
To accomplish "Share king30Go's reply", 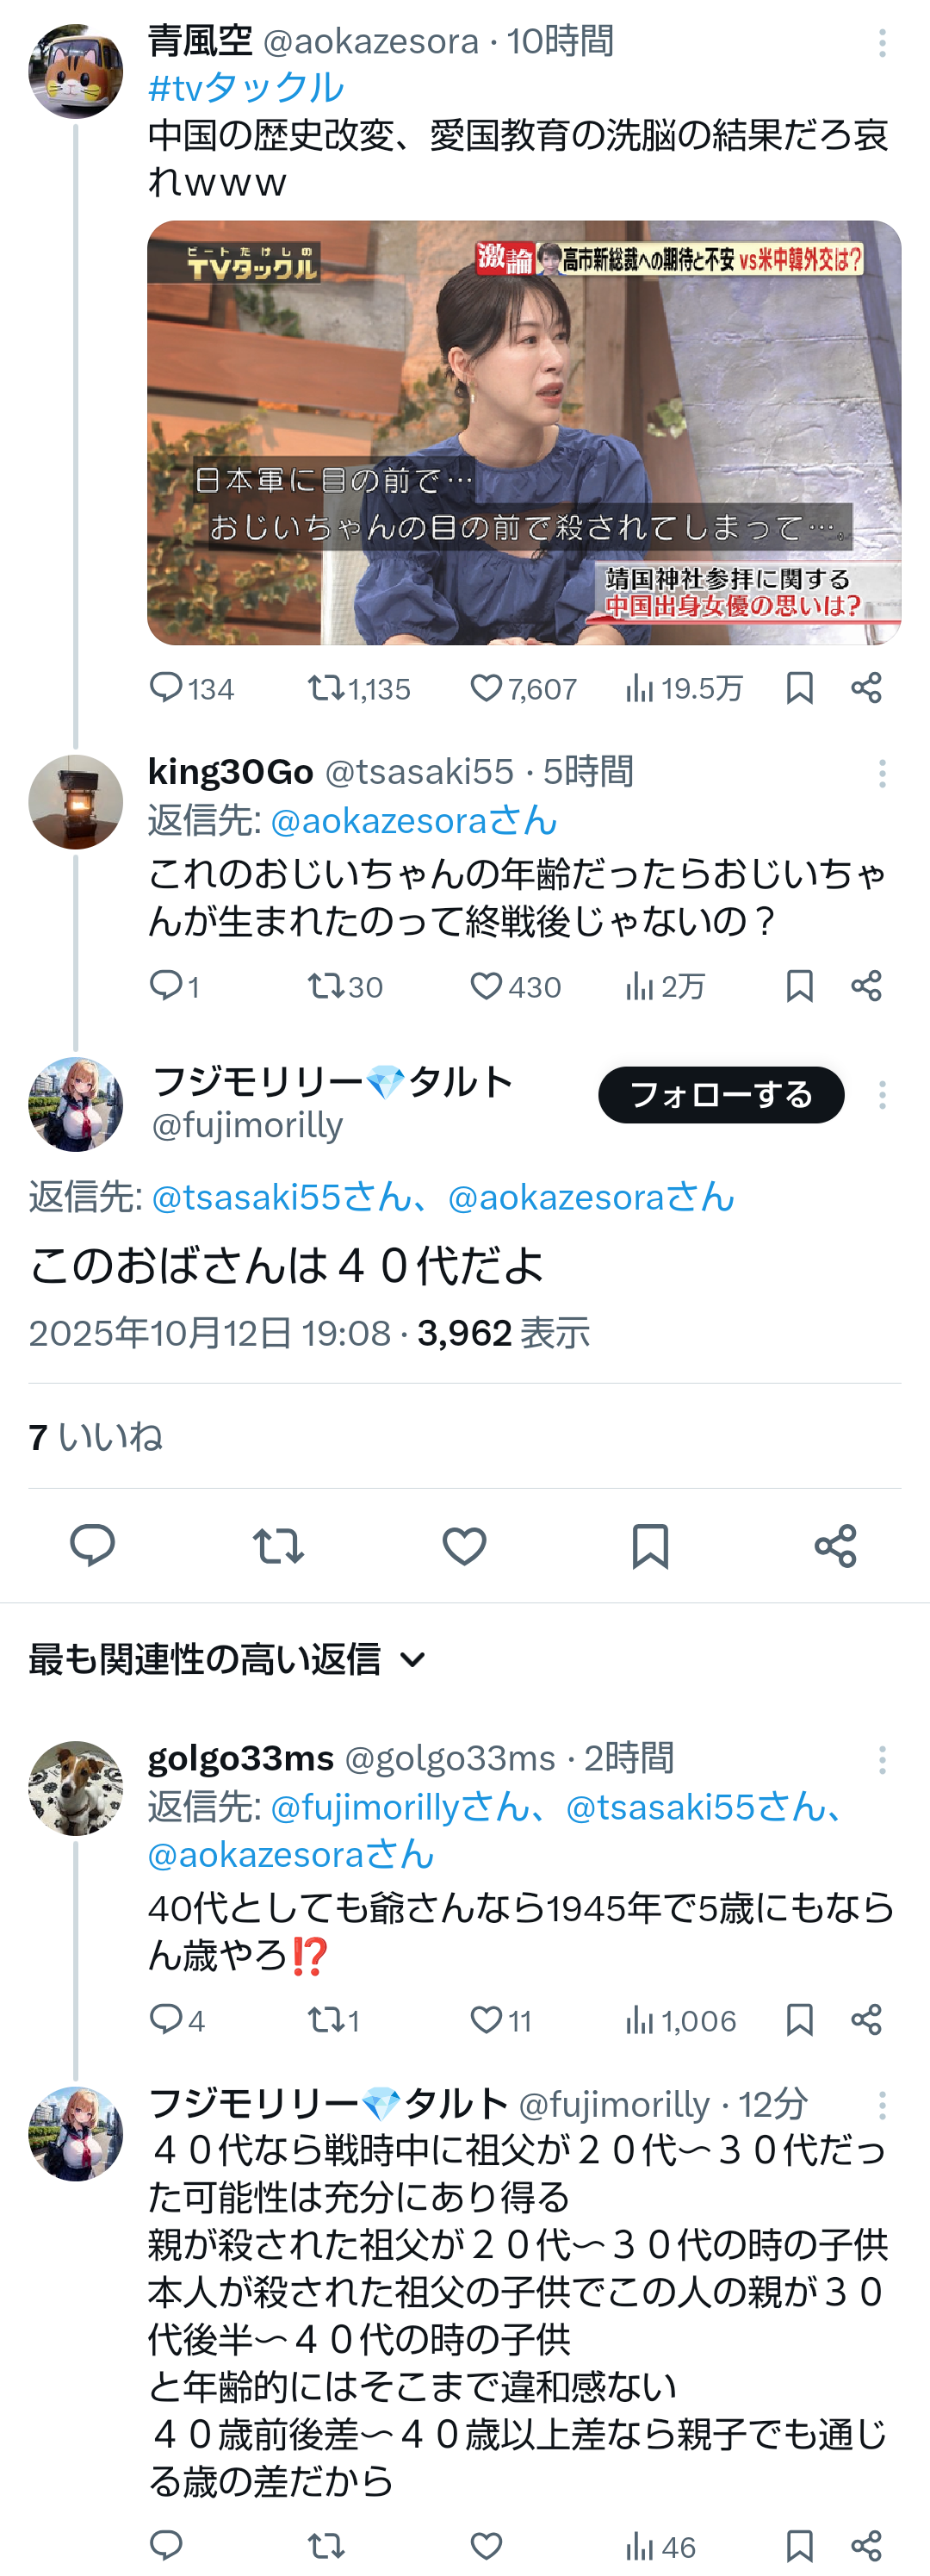I will click(x=866, y=986).
